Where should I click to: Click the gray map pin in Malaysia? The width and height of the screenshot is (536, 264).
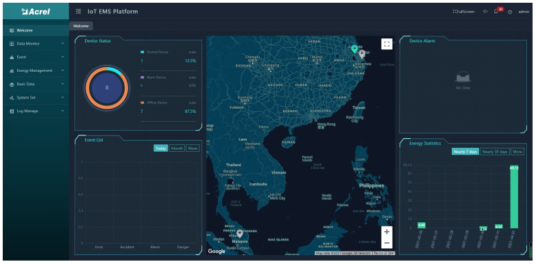[x=240, y=234]
